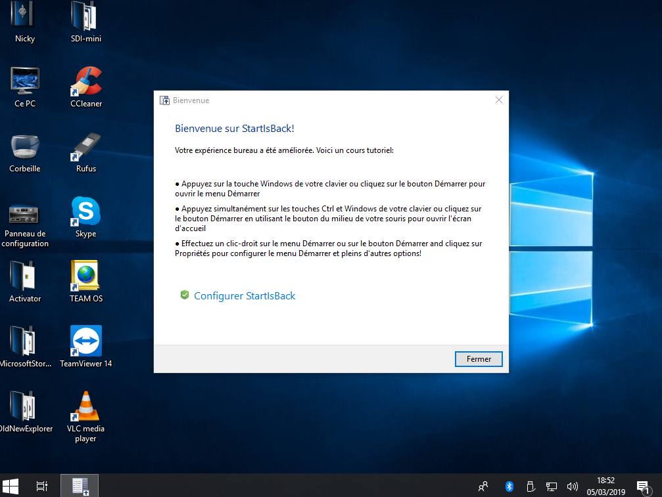Click the "Bienvenue sur StartIsBack!" heading
Image resolution: width=662 pixels, height=497 pixels.
tap(234, 129)
